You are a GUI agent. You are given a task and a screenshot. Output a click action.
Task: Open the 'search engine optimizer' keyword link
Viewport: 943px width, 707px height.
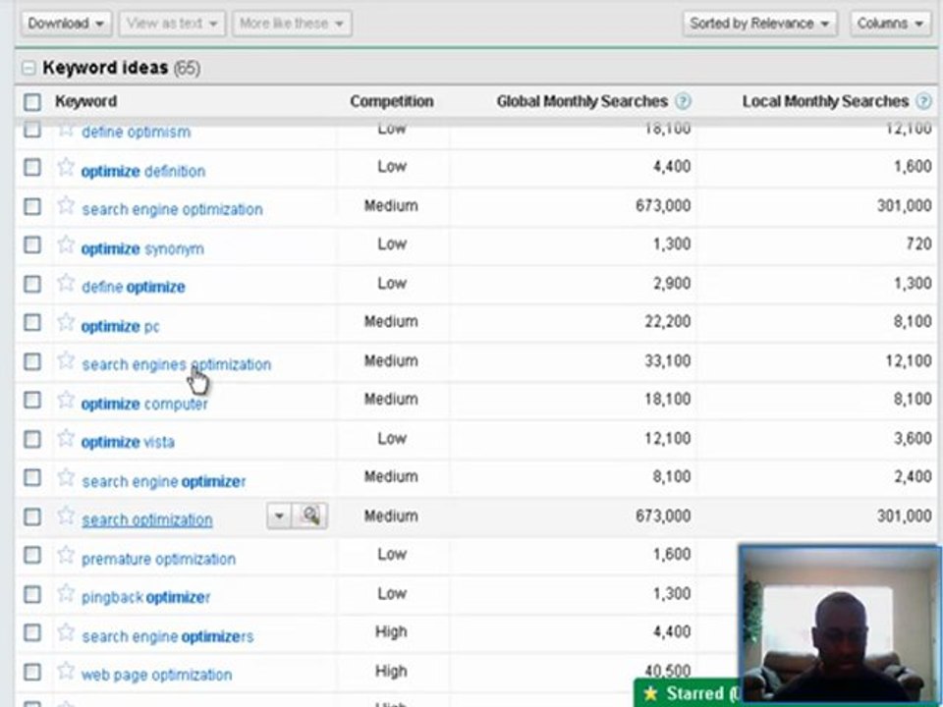click(x=164, y=481)
